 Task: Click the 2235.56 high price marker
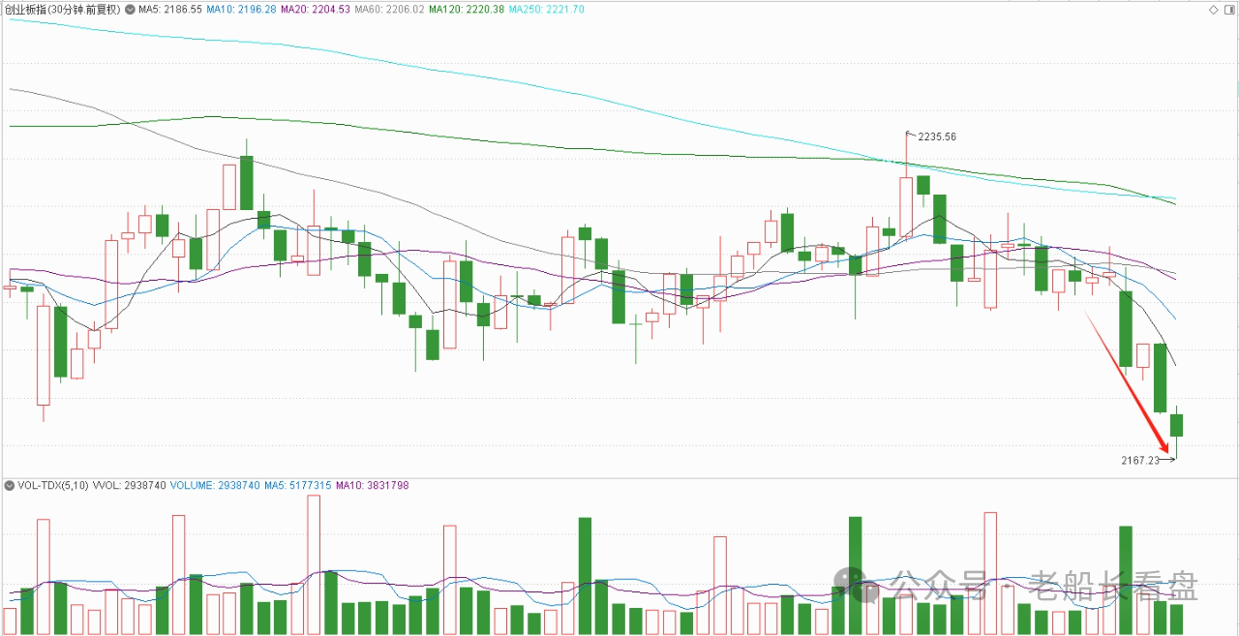(x=936, y=136)
